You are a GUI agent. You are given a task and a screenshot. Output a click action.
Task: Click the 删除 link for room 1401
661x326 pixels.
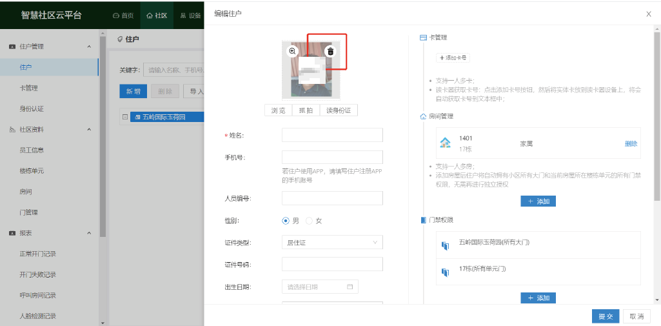(x=630, y=143)
